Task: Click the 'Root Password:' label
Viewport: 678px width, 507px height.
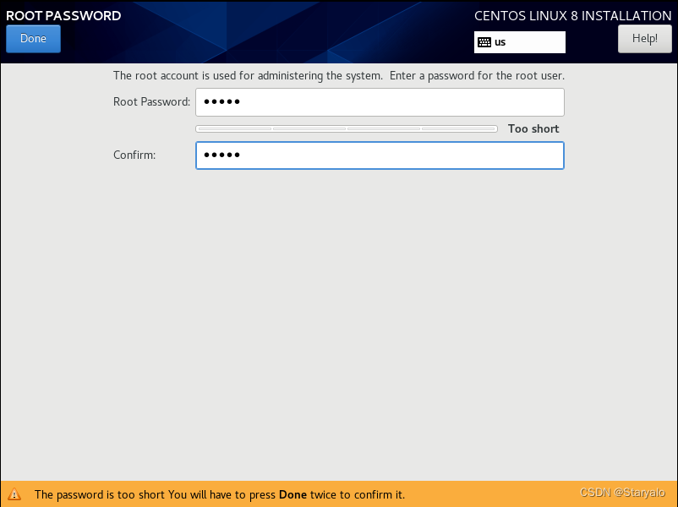Action: coord(151,102)
